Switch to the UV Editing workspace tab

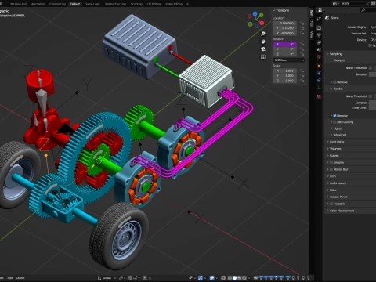pos(154,4)
